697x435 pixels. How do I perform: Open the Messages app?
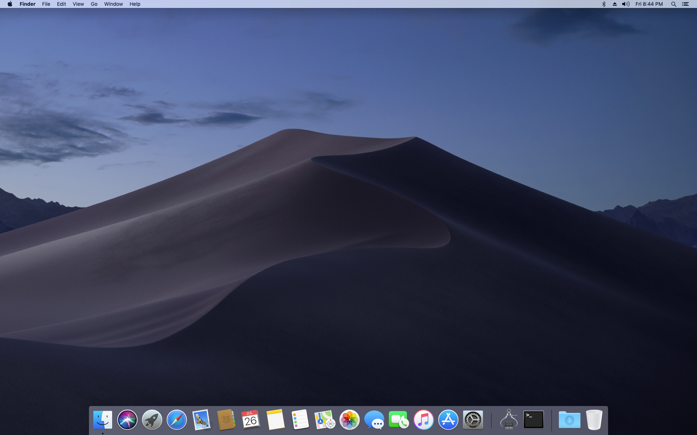[374, 420]
